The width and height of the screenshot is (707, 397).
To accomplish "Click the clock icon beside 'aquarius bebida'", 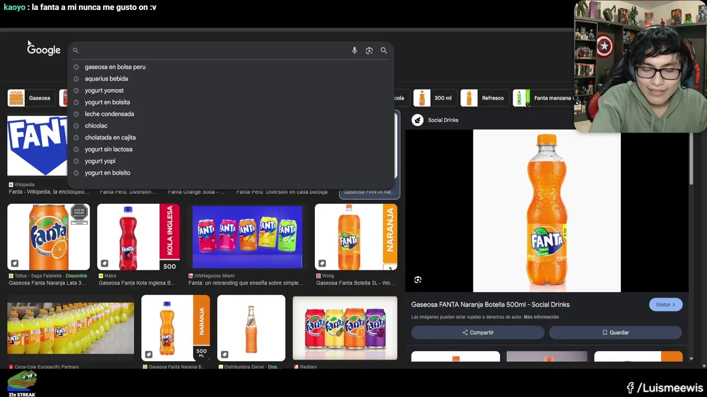I will click(76, 79).
